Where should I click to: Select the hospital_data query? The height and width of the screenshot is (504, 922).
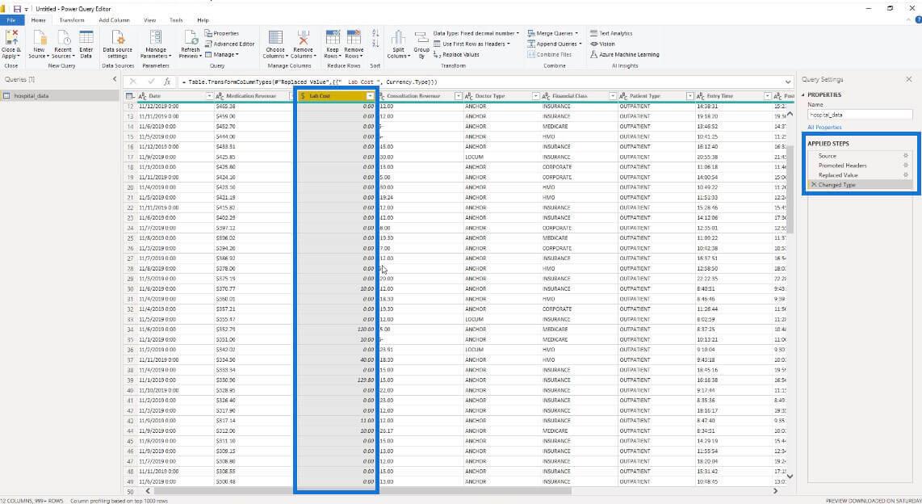point(60,96)
